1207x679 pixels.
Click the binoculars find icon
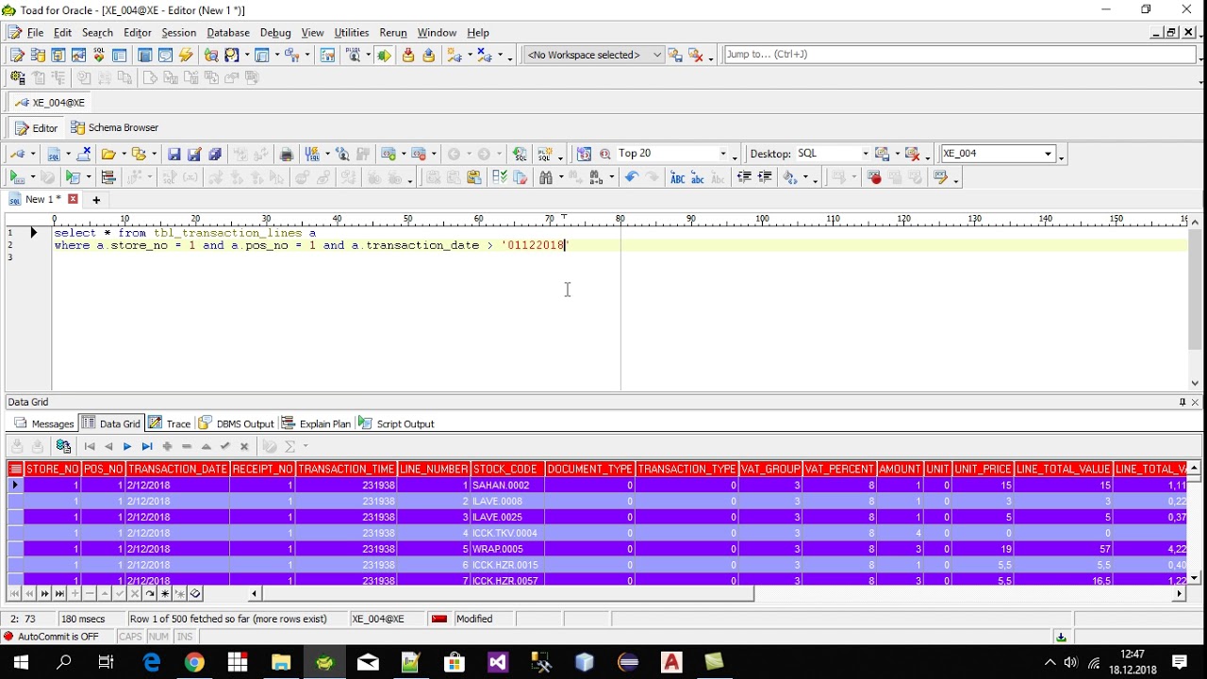(x=545, y=177)
